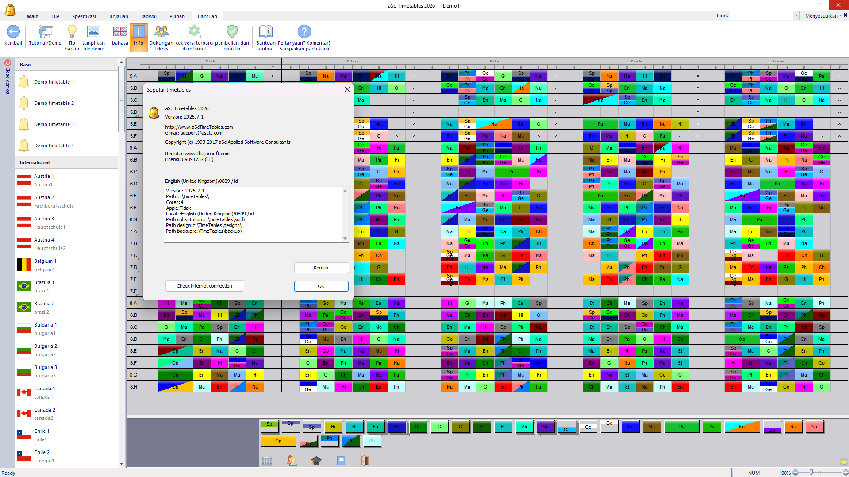Viewport: 849px width, 477px height.
Task: Open the Bantuan online book icon
Action: (x=265, y=32)
